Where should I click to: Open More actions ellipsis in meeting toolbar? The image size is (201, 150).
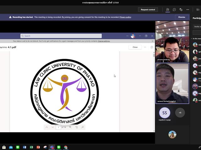(188, 10)
